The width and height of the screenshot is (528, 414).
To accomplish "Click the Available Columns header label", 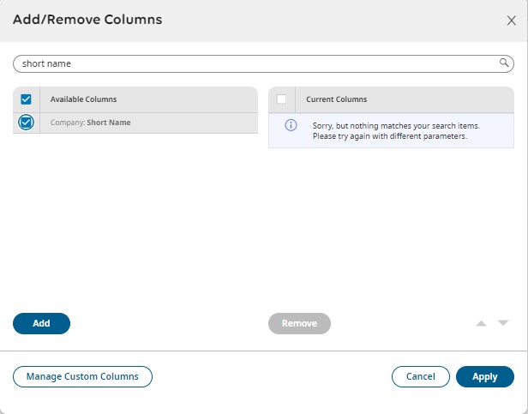I will click(83, 99).
